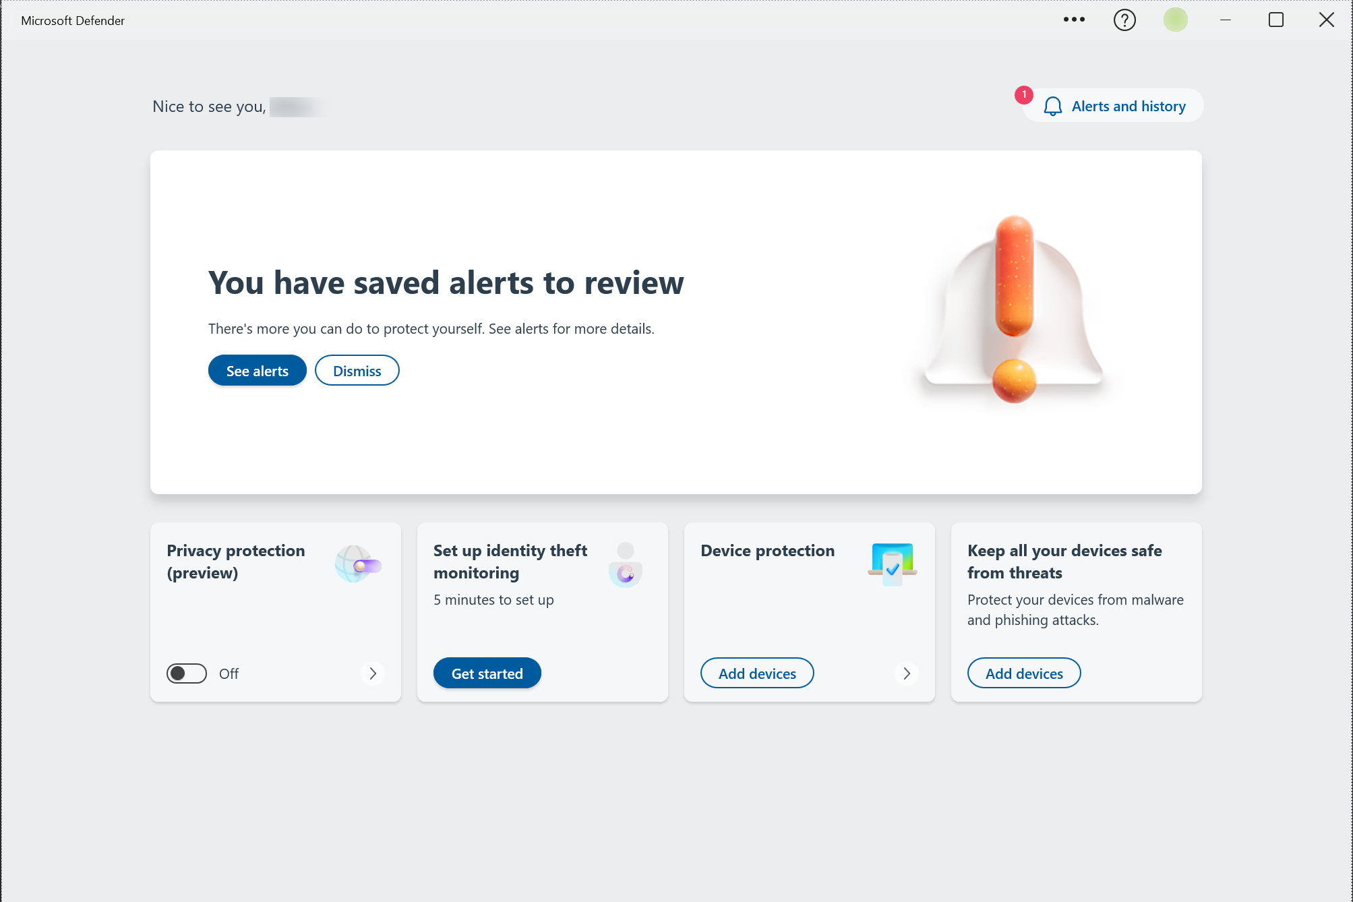The width and height of the screenshot is (1353, 902).
Task: Open the three-dot more options menu
Action: point(1074,20)
